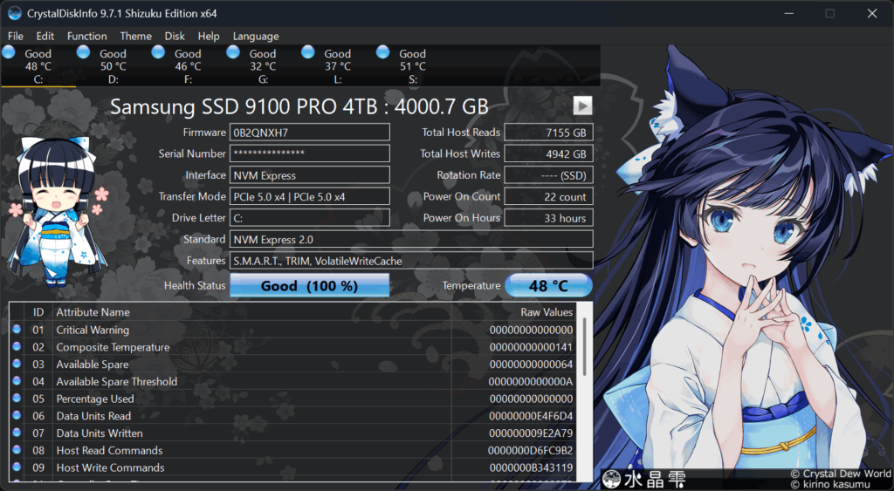Click the Firmware field 0B2QNXH7

pos(310,133)
